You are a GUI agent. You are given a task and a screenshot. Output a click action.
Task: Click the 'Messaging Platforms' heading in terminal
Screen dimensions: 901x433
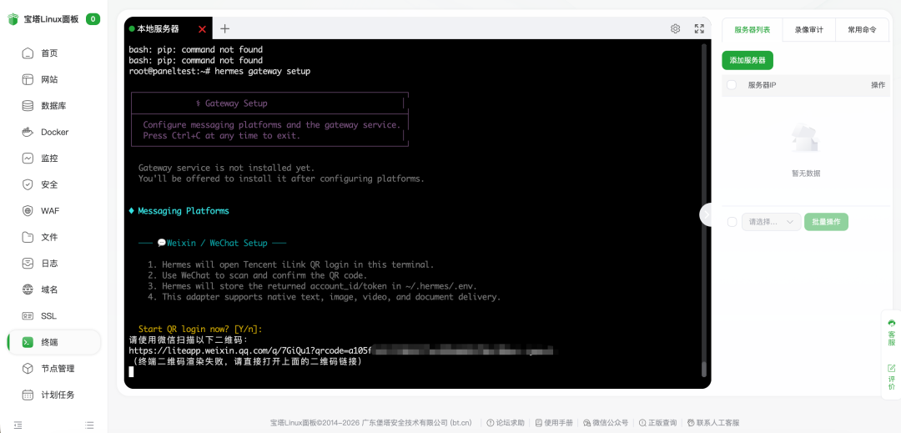(184, 211)
